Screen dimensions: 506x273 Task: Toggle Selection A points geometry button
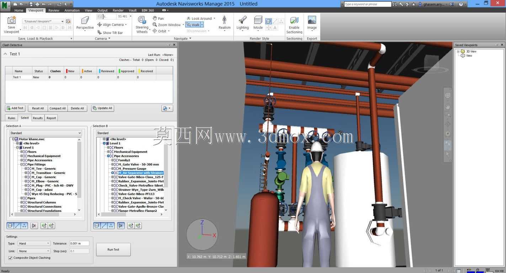click(24, 225)
